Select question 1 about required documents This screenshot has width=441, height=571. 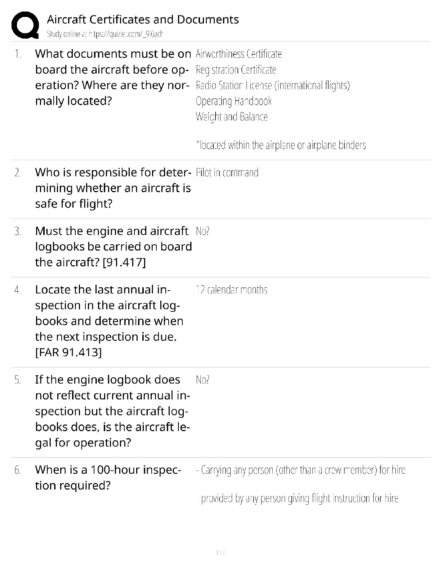113,77
